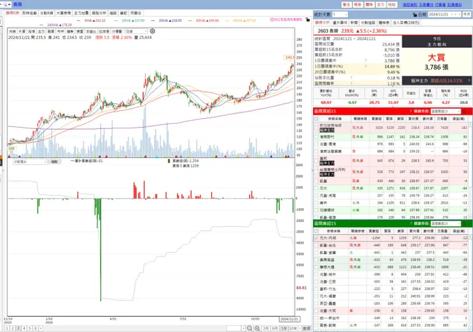Click the zoom in magnifier icon

click(257, 328)
